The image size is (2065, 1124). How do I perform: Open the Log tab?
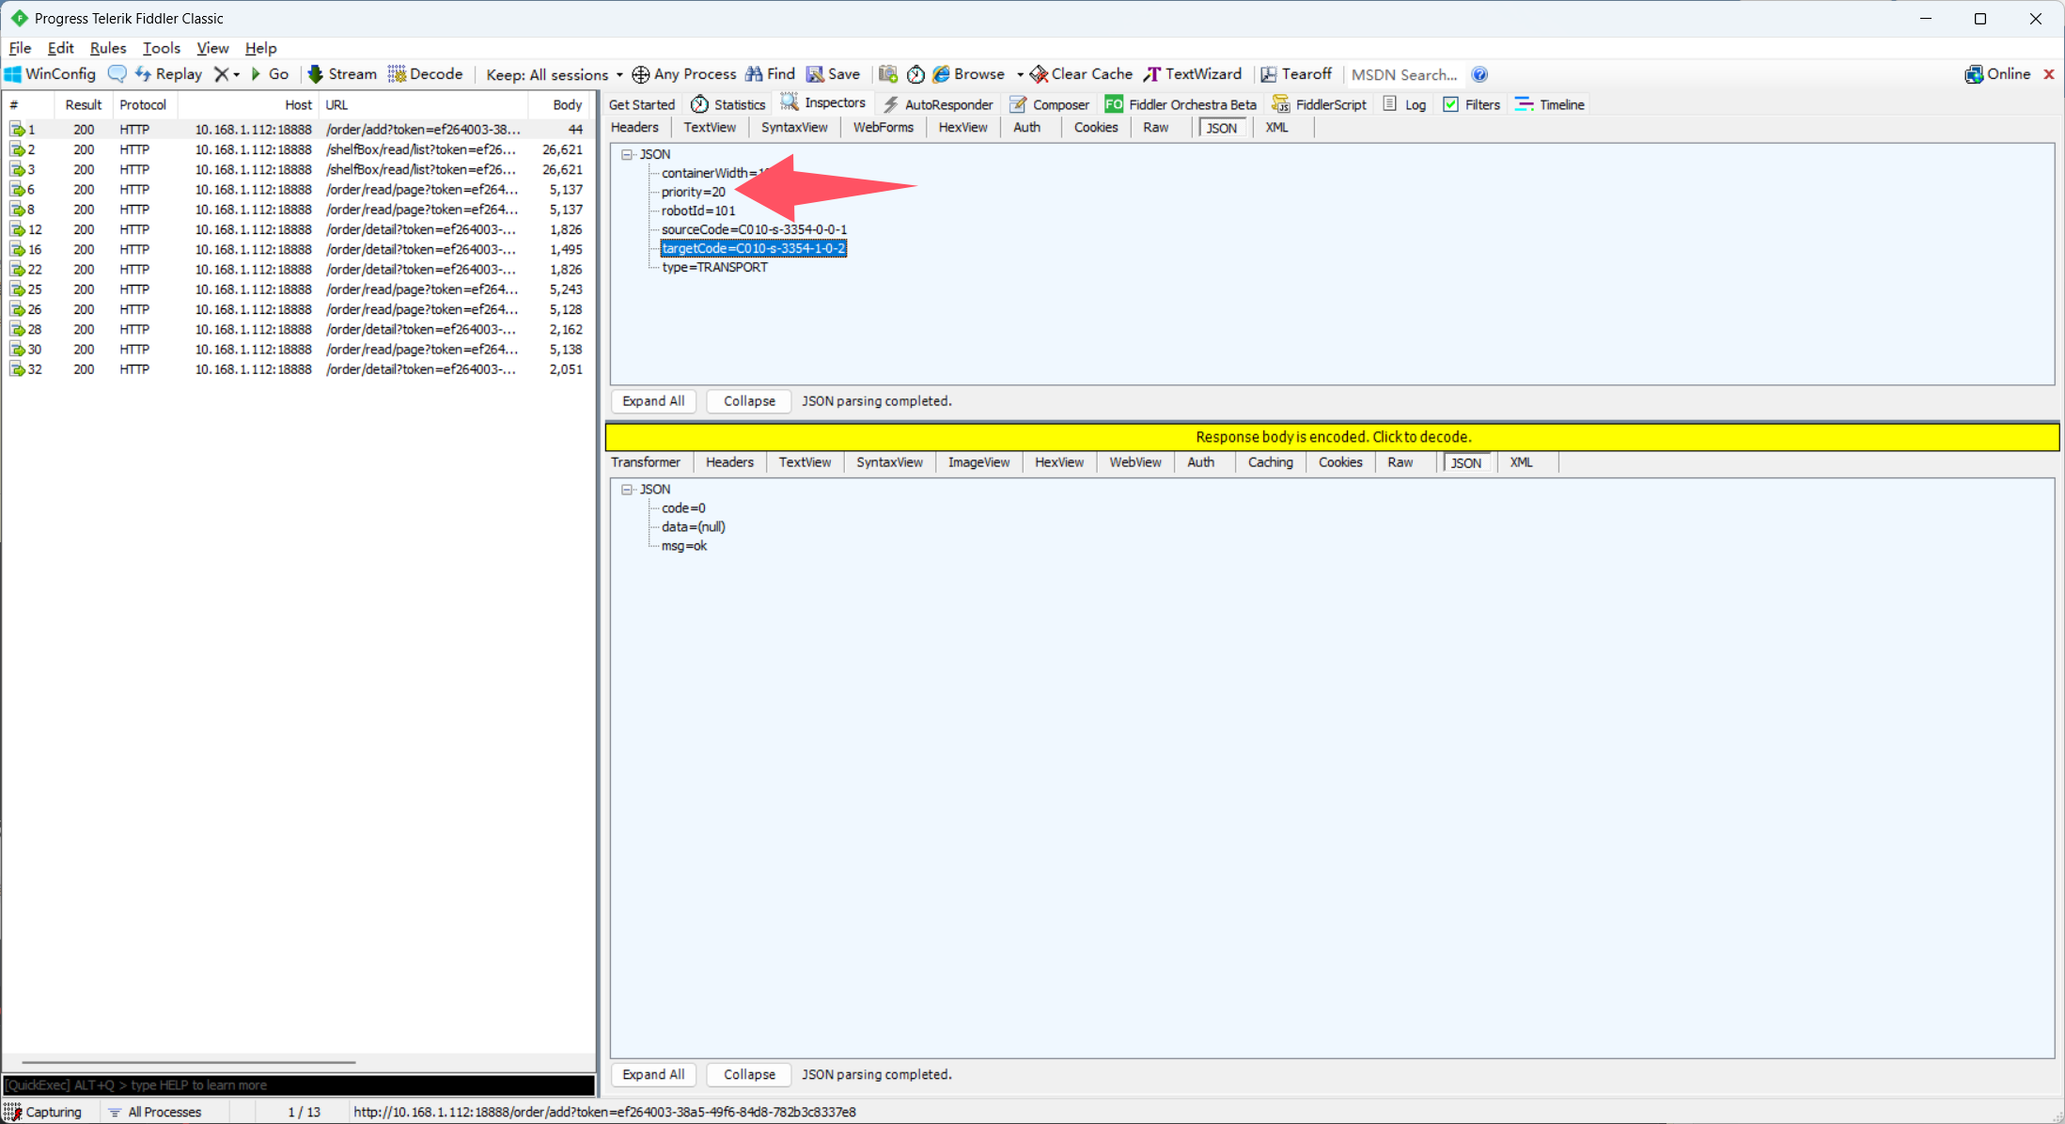[x=1405, y=104]
